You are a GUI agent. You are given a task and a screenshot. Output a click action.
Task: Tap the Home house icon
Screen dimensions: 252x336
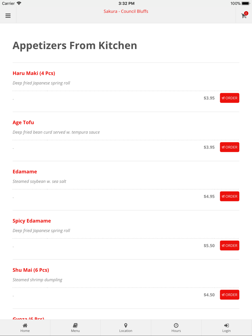click(x=25, y=325)
